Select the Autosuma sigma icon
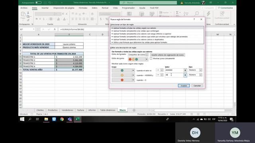Viewport: 255px width, 143px height. [x=177, y=12]
